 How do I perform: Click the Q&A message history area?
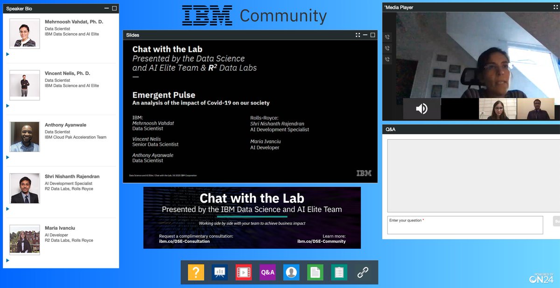point(473,176)
